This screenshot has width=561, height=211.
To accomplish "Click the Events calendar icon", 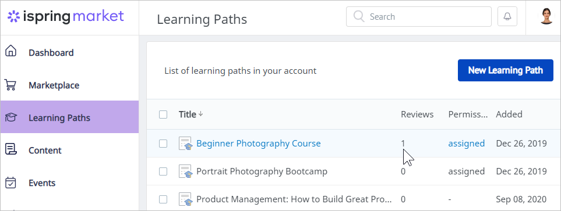I will [x=10, y=183].
